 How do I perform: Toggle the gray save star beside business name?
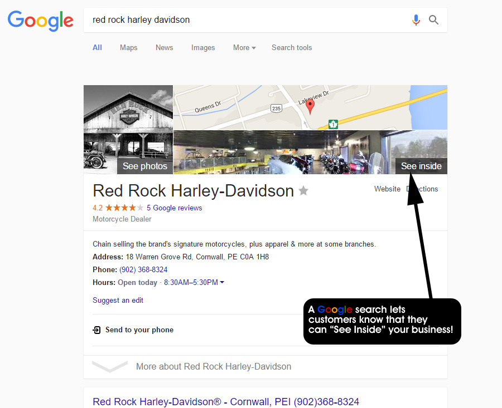[x=303, y=191]
